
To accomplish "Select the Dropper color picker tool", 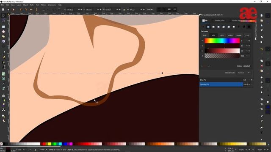I will pos(3,84).
